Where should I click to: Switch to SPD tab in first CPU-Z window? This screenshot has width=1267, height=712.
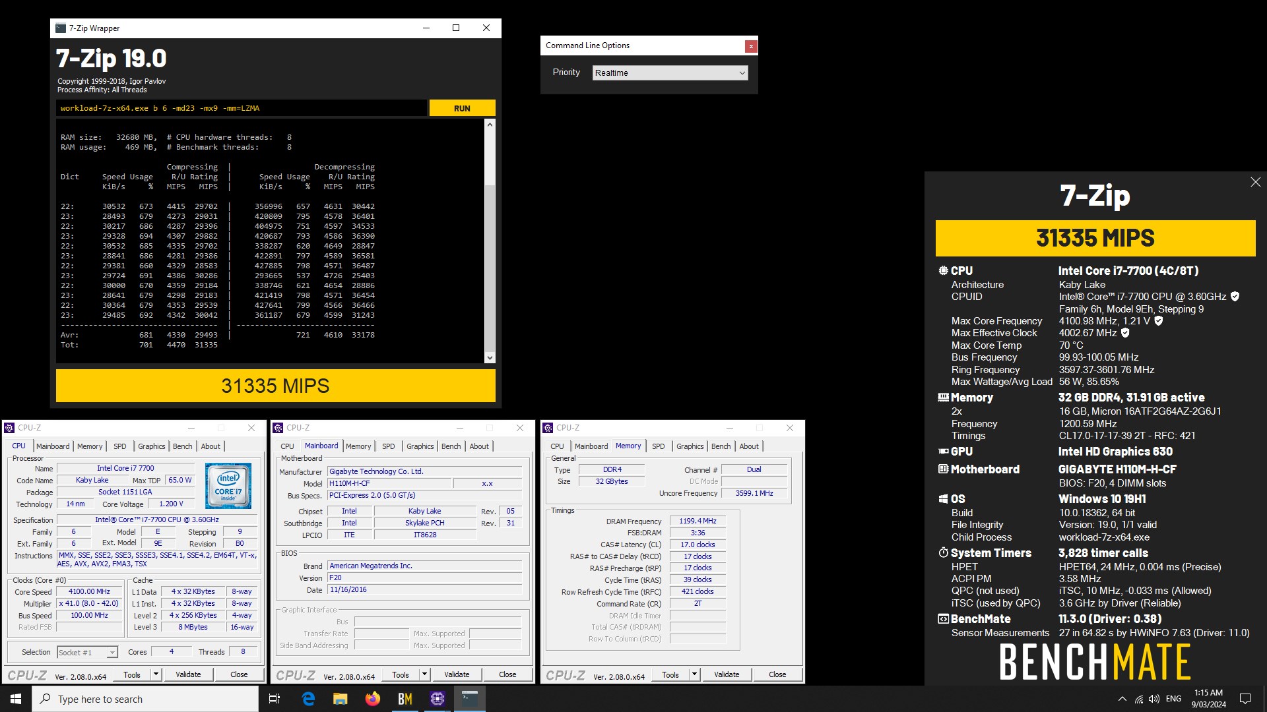(x=119, y=446)
